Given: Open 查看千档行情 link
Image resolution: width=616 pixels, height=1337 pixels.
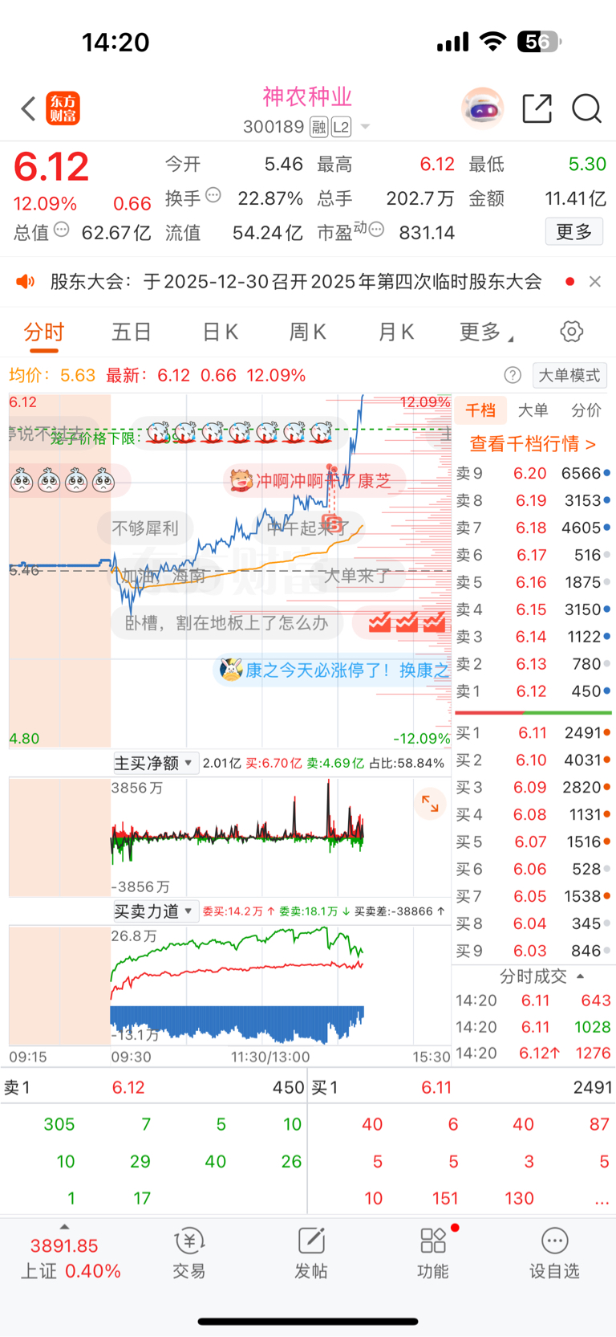Looking at the screenshot, I should [x=533, y=444].
